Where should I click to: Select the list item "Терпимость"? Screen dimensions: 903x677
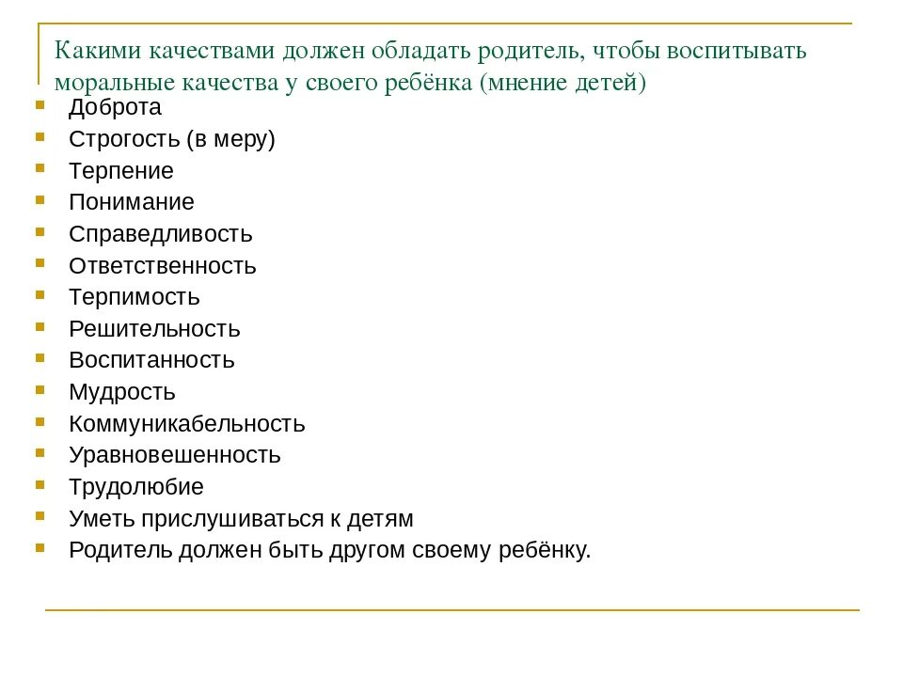(135, 298)
